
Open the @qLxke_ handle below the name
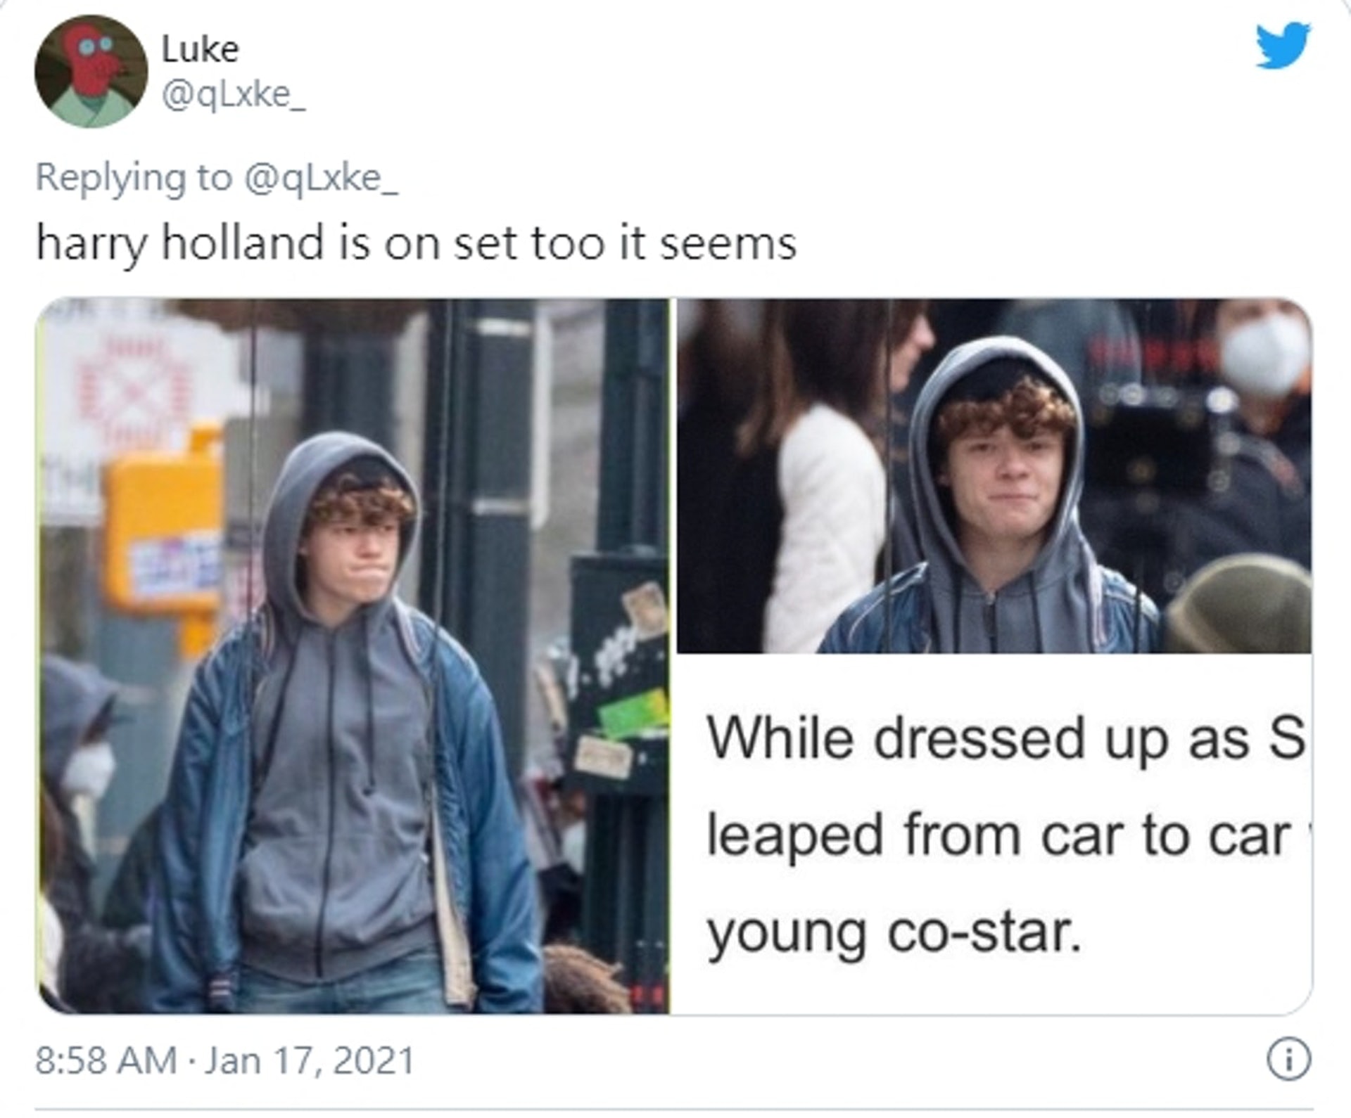coord(234,94)
